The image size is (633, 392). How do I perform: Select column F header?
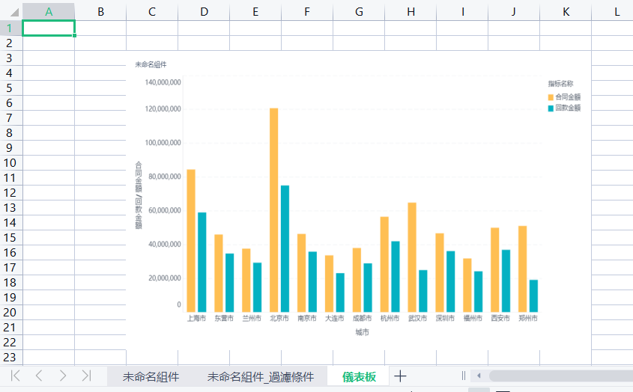[307, 12]
